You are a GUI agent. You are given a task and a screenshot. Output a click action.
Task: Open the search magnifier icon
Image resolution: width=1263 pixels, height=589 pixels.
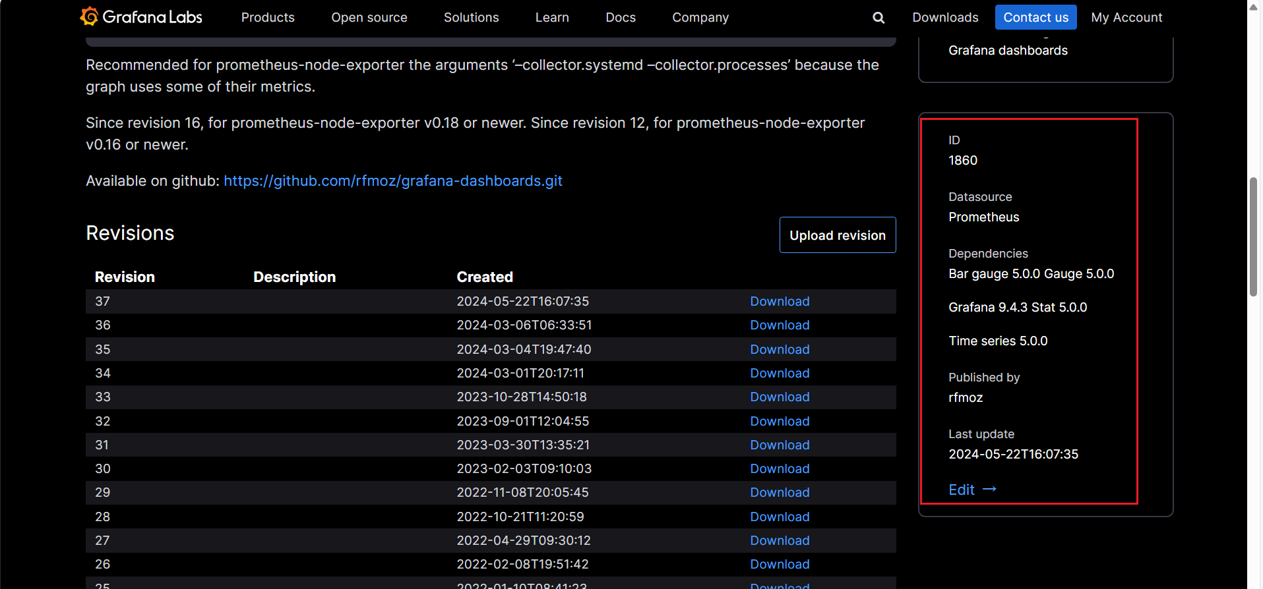tap(878, 18)
